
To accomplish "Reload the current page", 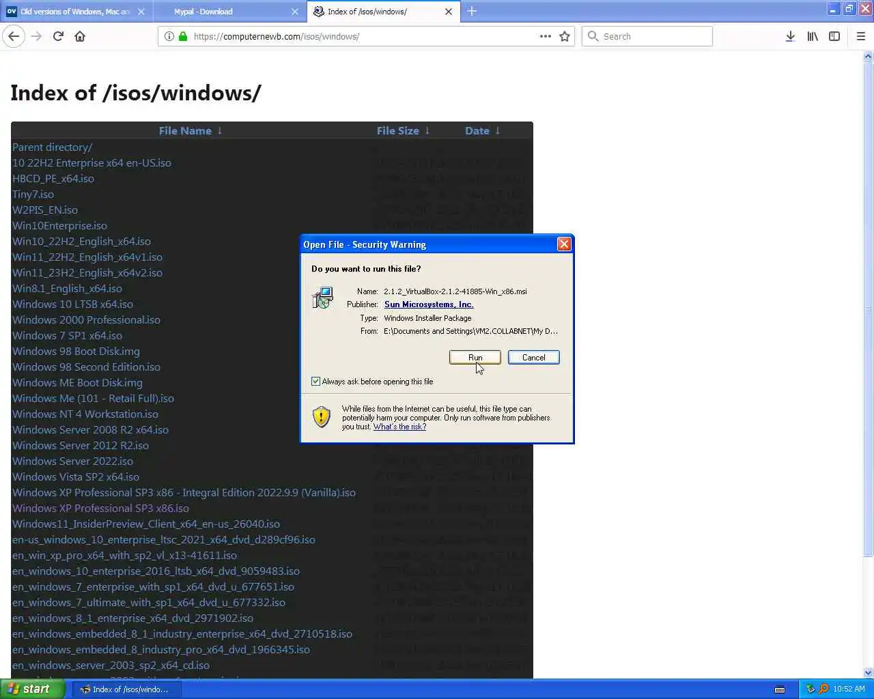I will 58,36.
